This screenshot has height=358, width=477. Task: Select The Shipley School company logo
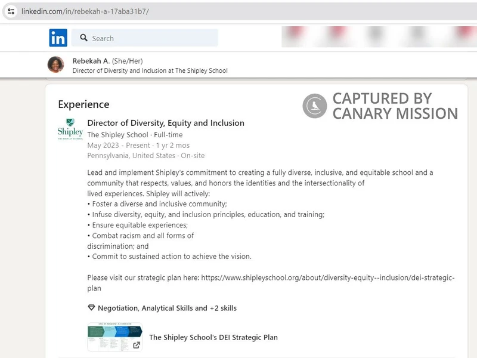(x=69, y=130)
